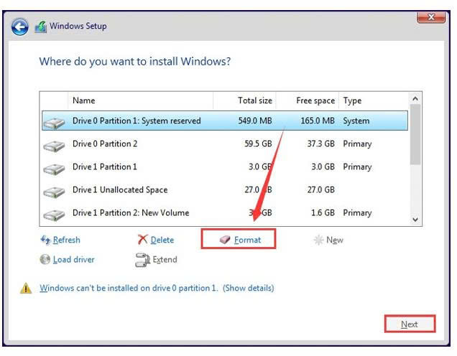Click the New starburst icon
Screen dimensions: 457x356
318,240
